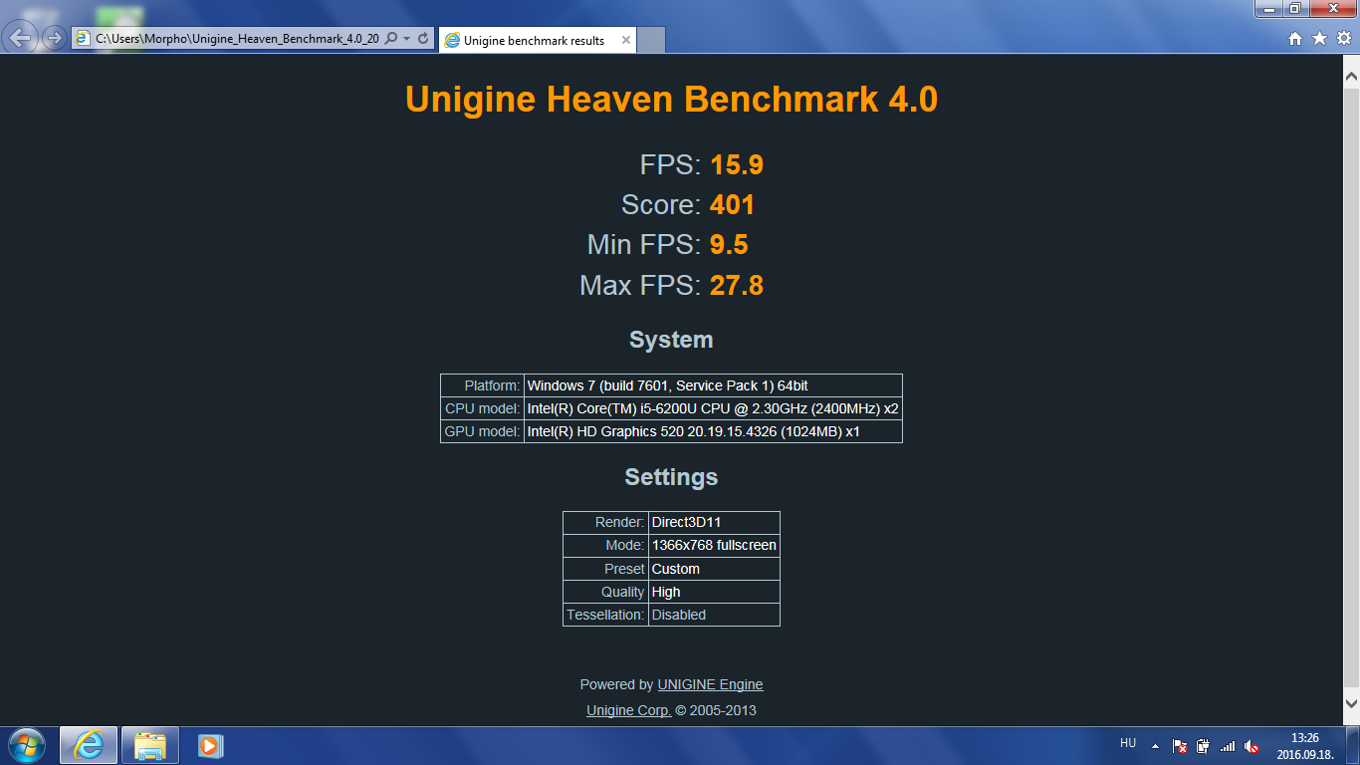
Task: Click the GPU model: row label
Action: (482, 431)
